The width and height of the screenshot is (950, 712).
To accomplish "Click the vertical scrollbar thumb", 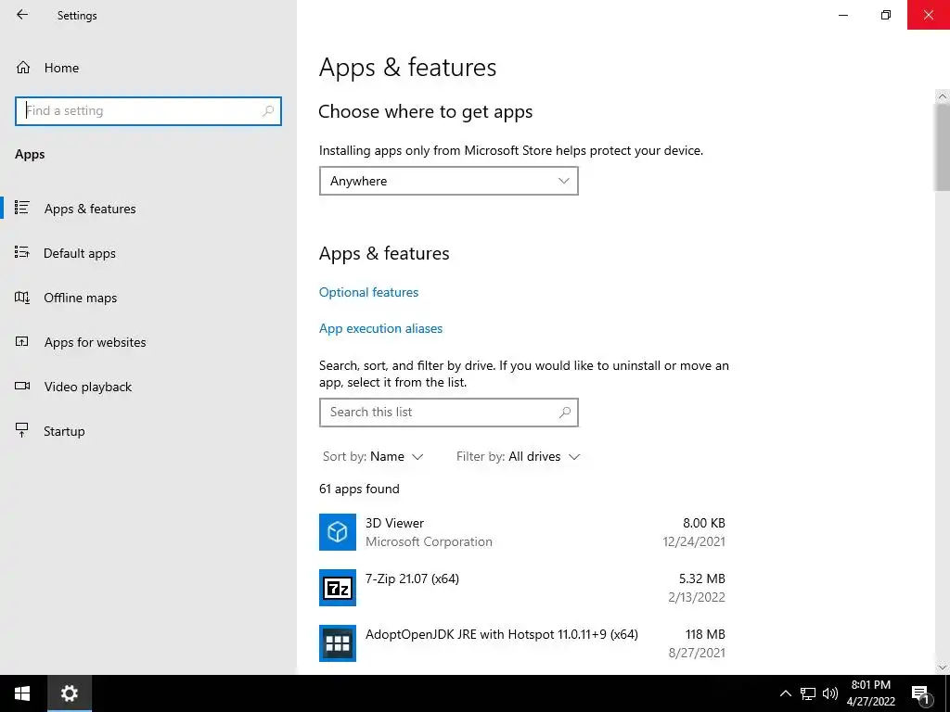I will click(x=943, y=147).
